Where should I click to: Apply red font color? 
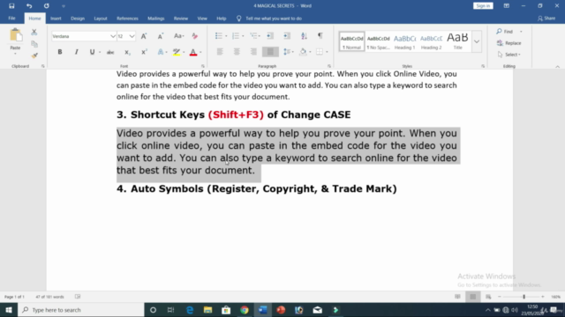coord(193,52)
